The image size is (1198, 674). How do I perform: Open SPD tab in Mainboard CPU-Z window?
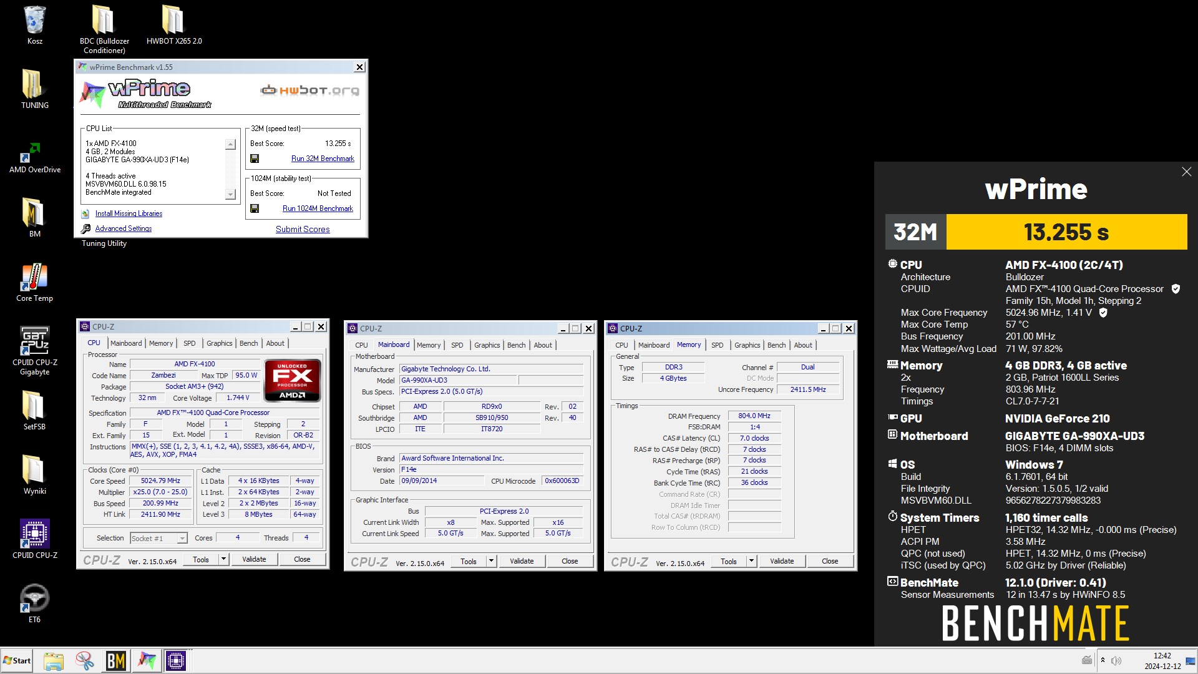point(457,345)
